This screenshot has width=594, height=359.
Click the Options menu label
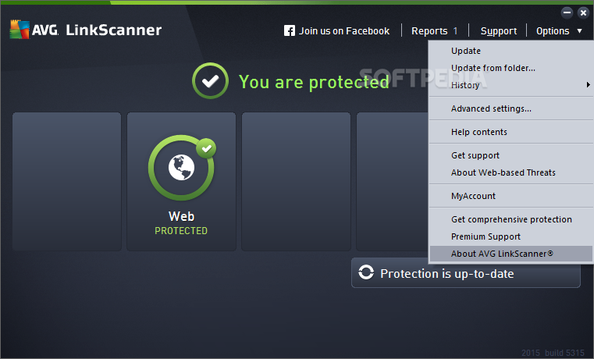click(x=553, y=31)
